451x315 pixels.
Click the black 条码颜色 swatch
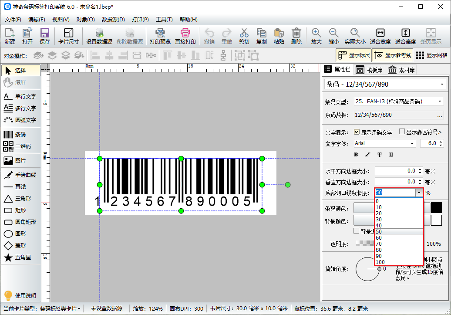click(436, 207)
